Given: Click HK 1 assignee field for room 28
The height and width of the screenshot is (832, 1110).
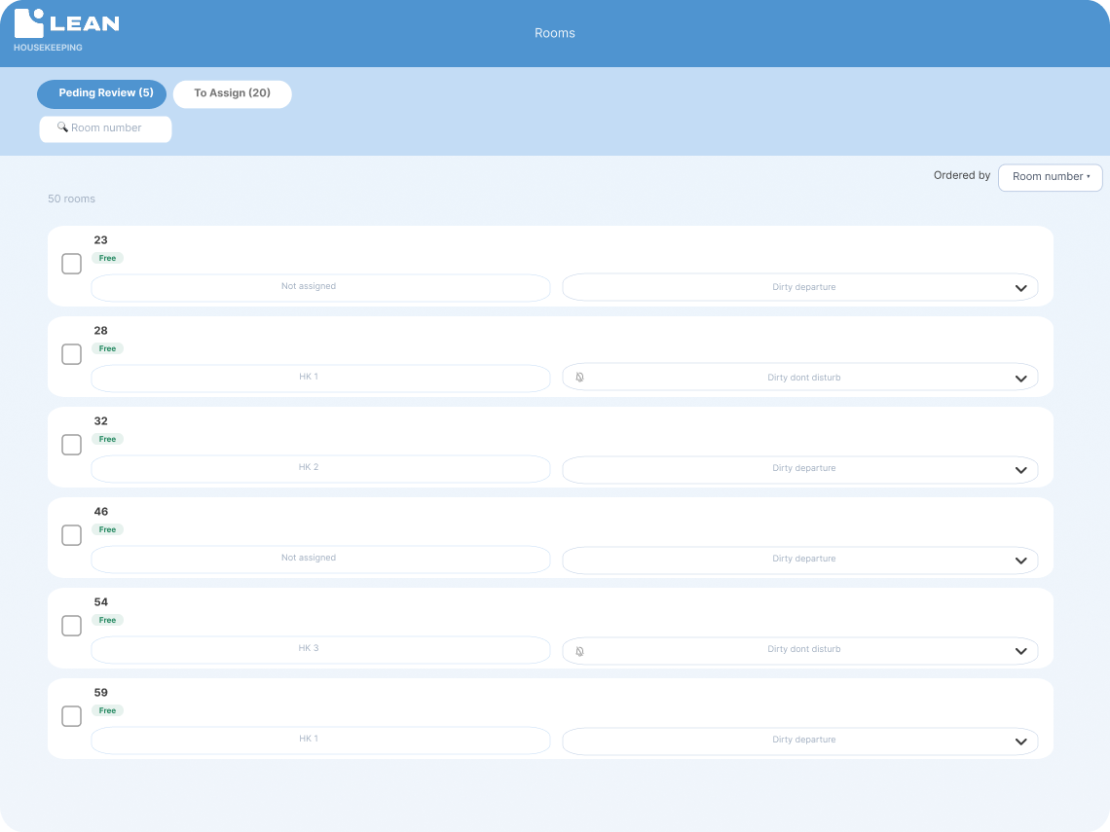Looking at the screenshot, I should [320, 378].
